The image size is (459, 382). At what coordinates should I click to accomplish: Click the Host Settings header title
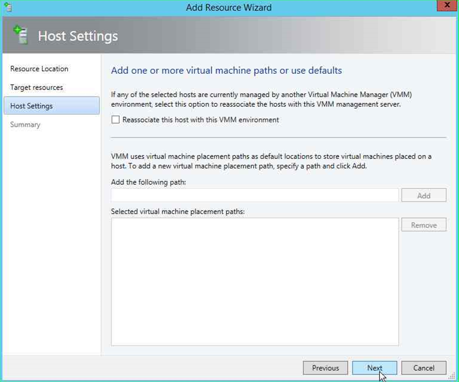click(x=78, y=36)
